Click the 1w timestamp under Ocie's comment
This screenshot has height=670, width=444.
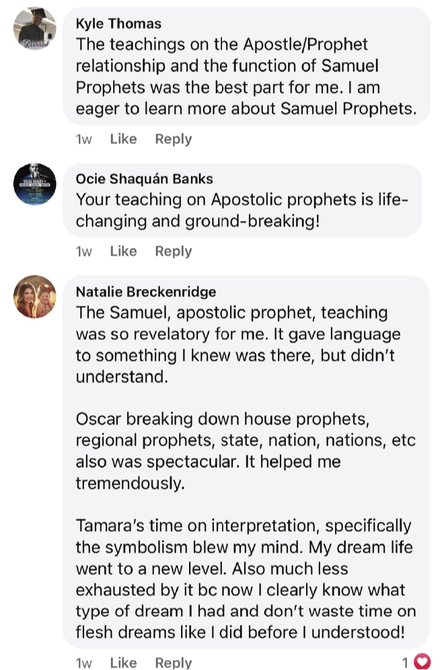83,252
